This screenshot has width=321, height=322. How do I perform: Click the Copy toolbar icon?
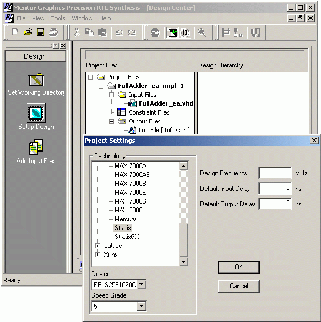89,32
